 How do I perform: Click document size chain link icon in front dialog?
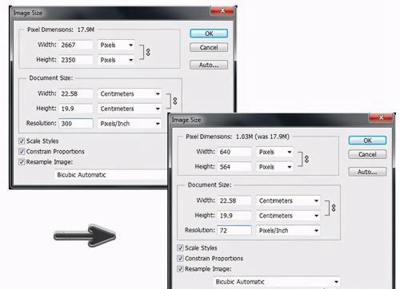(x=334, y=208)
